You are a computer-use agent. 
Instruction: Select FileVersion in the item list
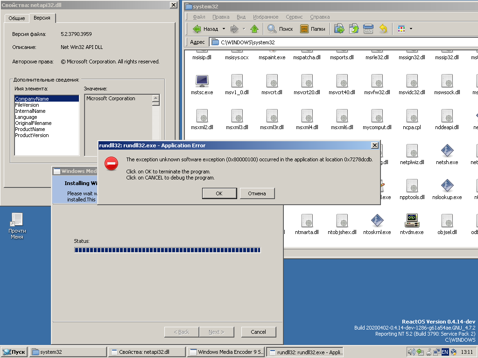(x=47, y=105)
